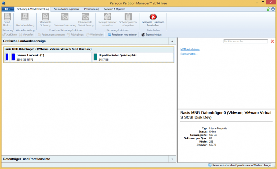The image size is (277, 169).
Task: Select the Sicherung & Wiederherstellung tab
Action: tap(33, 9)
